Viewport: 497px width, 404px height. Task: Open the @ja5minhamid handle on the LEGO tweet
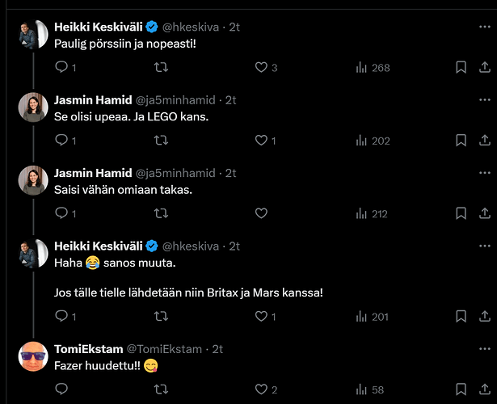pyautogui.click(x=175, y=100)
